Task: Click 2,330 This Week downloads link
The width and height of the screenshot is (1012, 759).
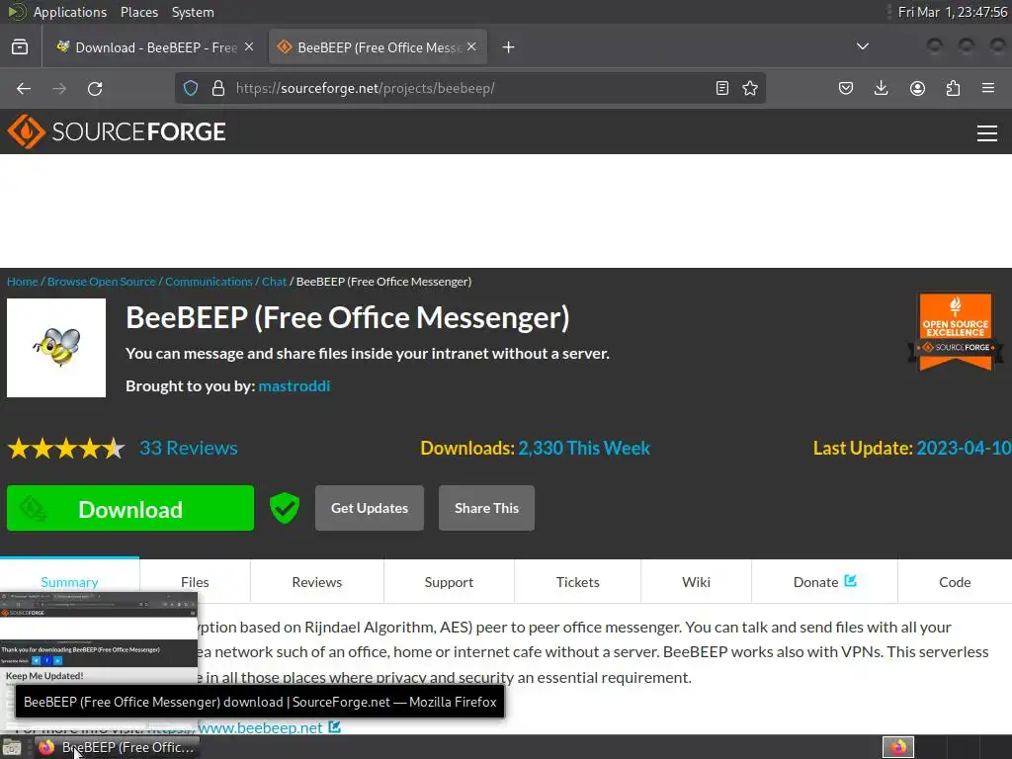Action: click(x=584, y=448)
